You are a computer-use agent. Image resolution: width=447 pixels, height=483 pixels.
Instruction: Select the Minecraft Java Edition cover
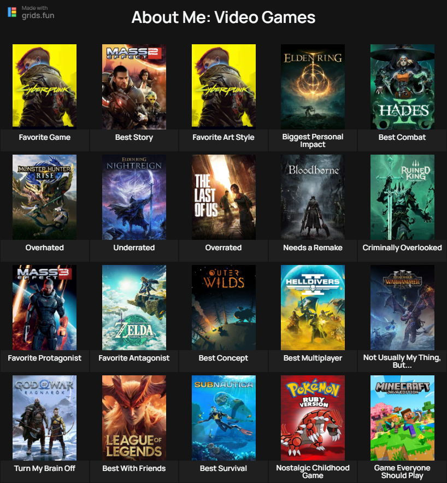(x=402, y=418)
